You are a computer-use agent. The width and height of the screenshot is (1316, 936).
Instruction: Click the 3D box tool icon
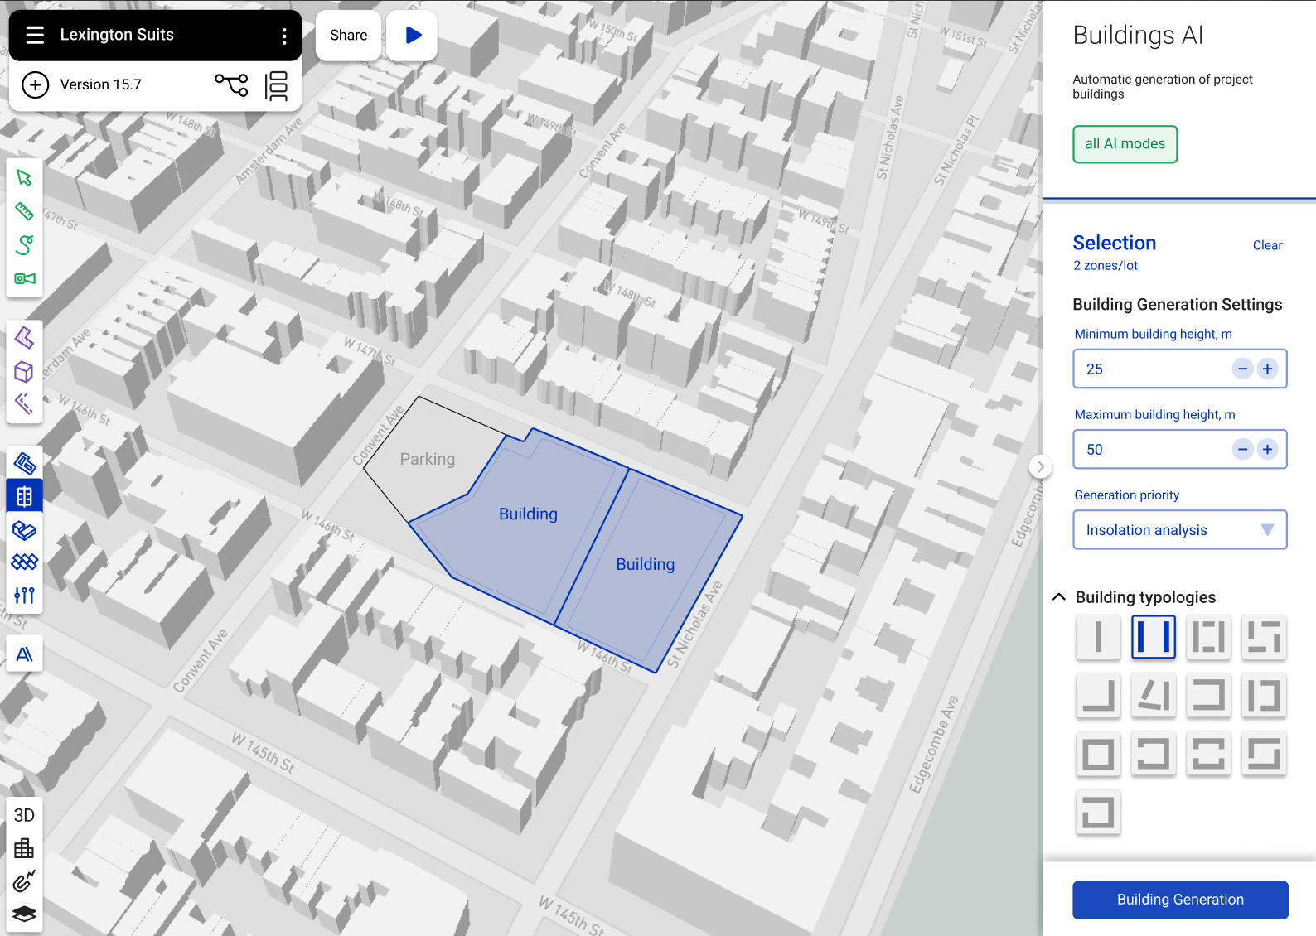point(24,372)
